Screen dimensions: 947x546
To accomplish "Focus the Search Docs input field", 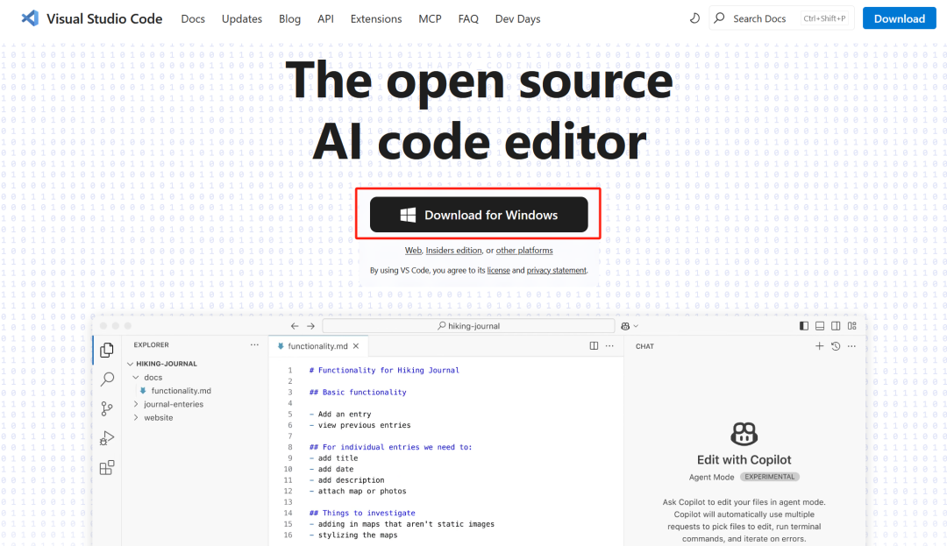I will pyautogui.click(x=781, y=18).
